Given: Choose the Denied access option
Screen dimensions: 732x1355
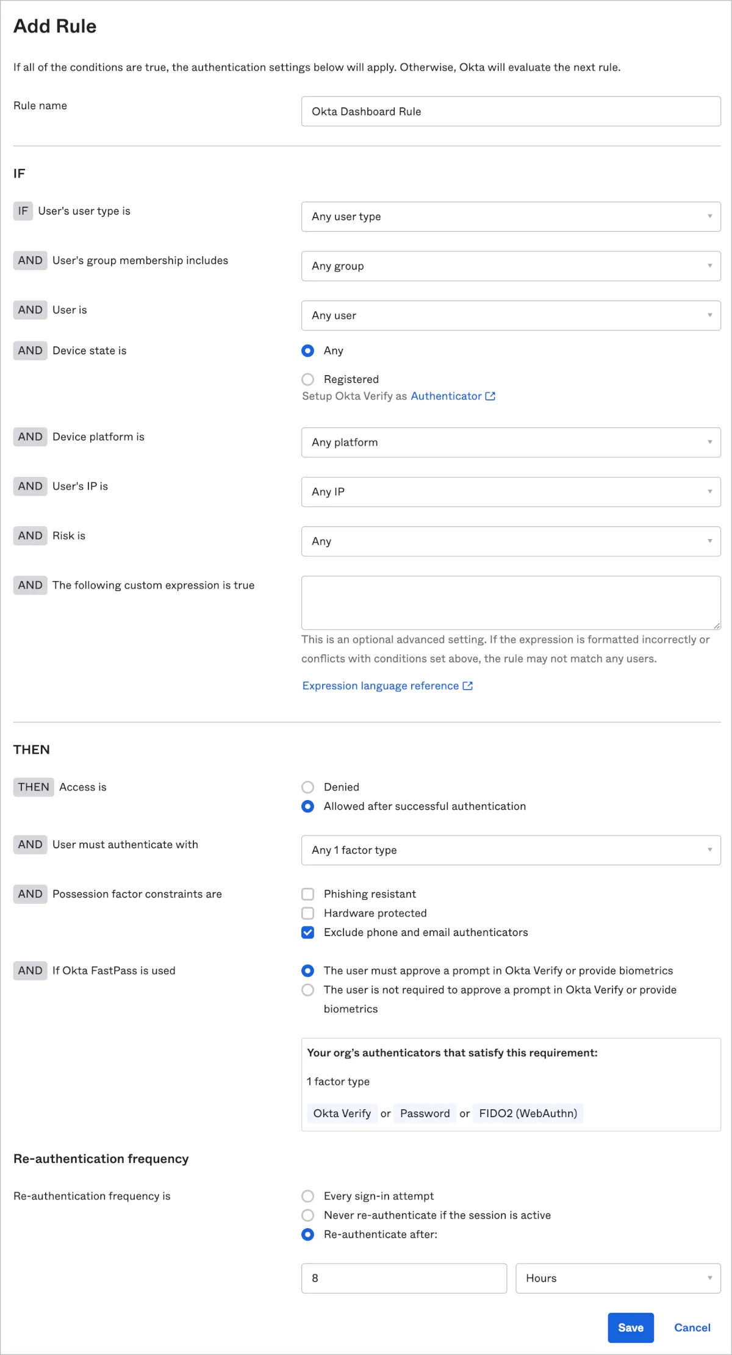Looking at the screenshot, I should [308, 787].
